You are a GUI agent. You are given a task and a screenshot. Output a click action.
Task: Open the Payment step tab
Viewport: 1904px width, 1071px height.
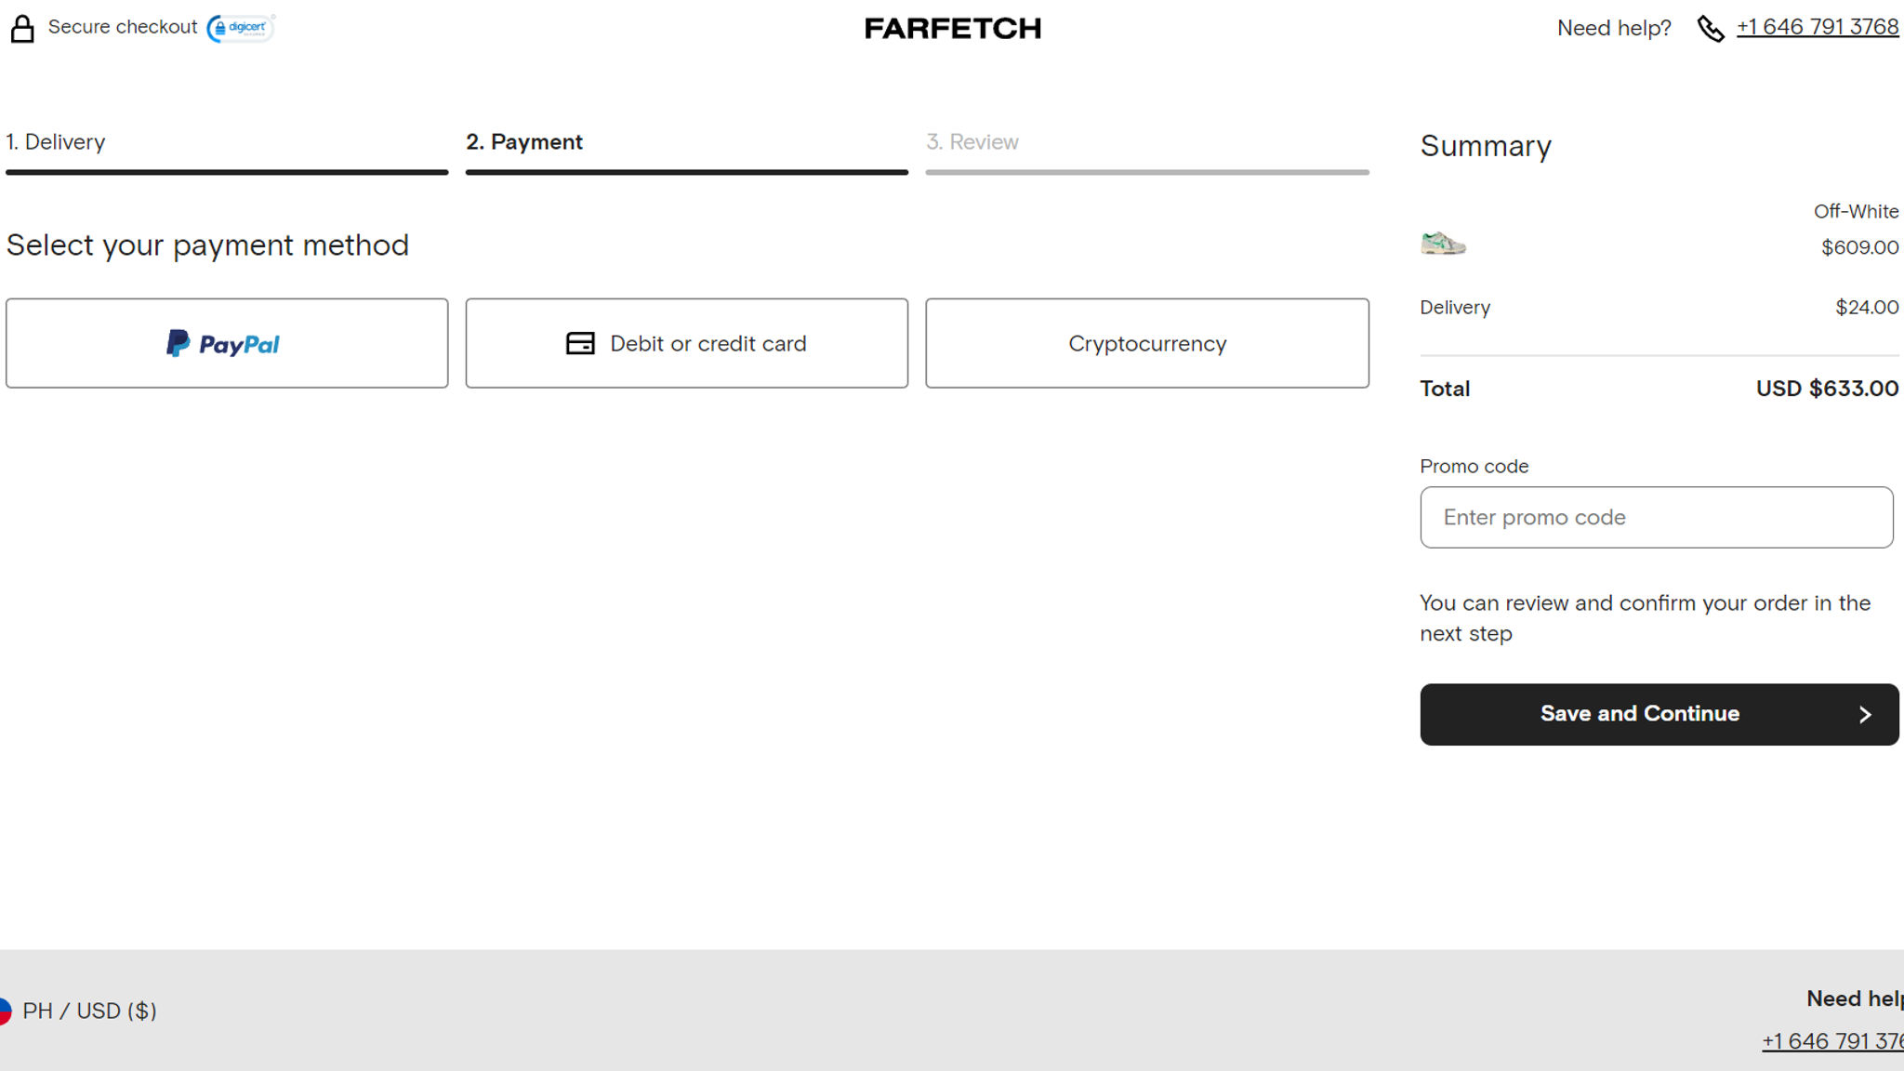pyautogui.click(x=523, y=141)
